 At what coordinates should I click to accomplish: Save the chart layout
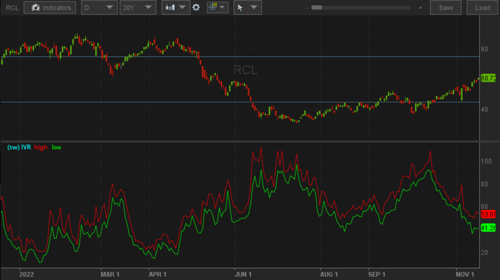(x=446, y=8)
